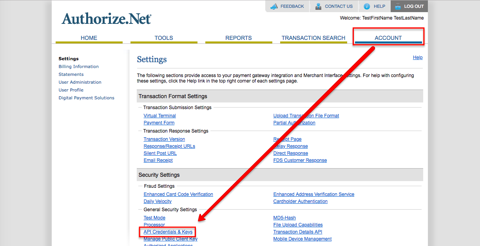Click the Transaction Submission Settings label
The height and width of the screenshot is (246, 480).
tap(177, 108)
